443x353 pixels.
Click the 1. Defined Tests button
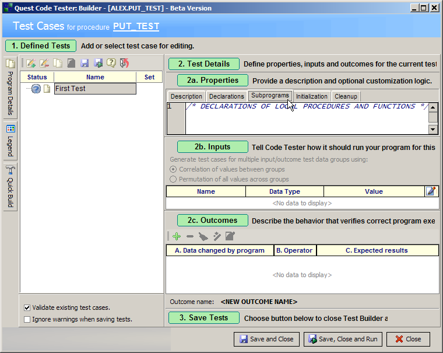[41, 46]
